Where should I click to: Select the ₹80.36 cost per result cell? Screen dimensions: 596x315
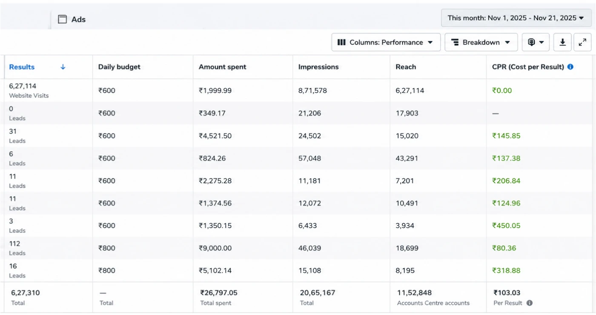(504, 248)
